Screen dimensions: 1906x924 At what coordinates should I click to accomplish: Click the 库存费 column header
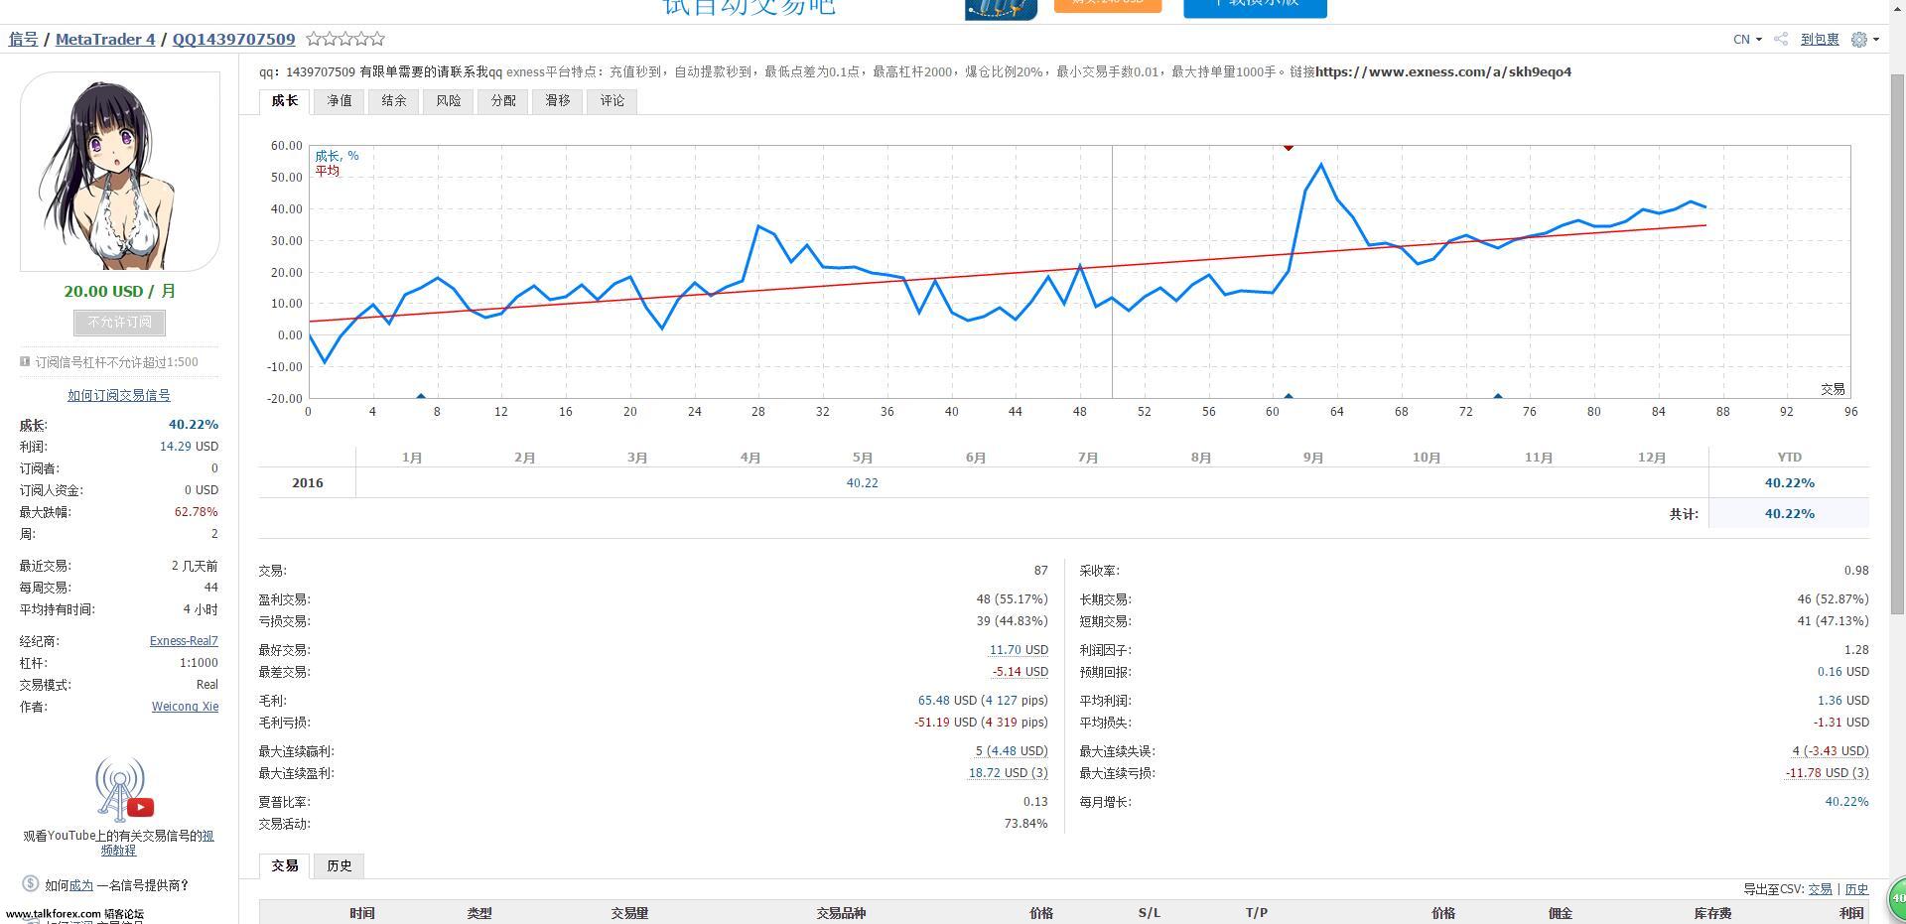point(1712,913)
